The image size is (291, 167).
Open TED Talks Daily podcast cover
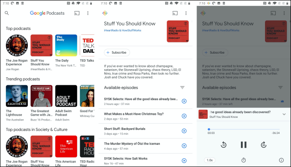(x=87, y=46)
